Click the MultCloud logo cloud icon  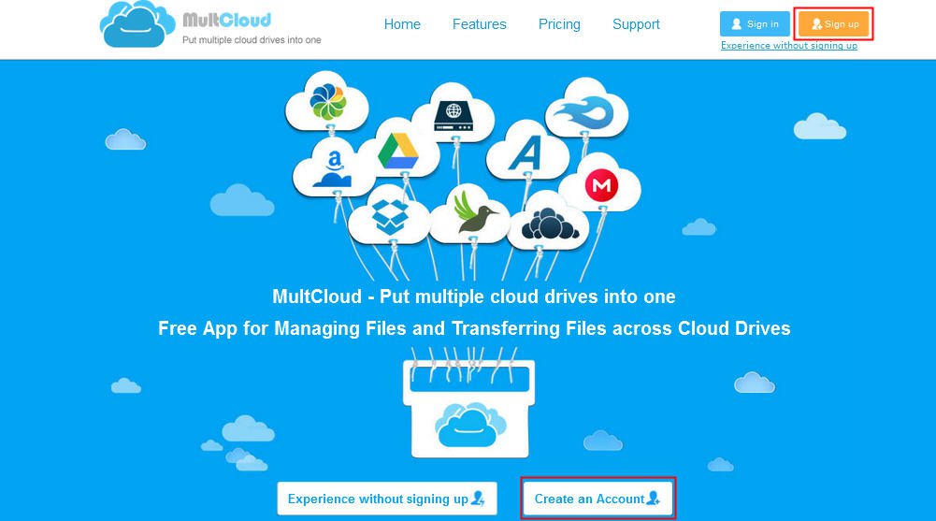[x=137, y=24]
